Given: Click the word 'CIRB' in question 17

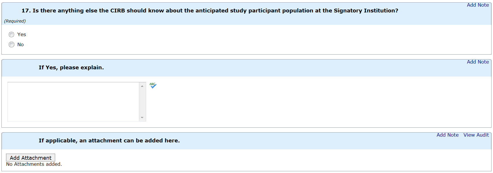Looking at the screenshot, I should pos(118,11).
